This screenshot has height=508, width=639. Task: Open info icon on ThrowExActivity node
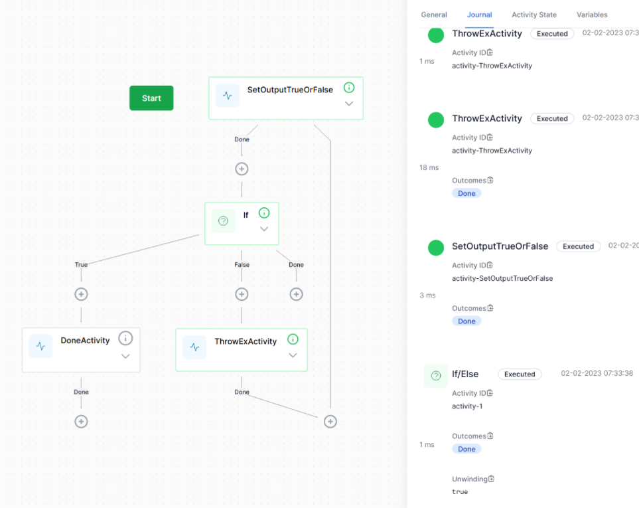coord(293,339)
